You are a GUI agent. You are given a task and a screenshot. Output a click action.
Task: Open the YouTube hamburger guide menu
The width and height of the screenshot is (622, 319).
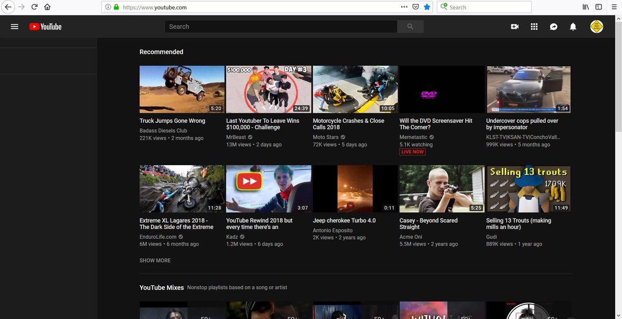15,26
